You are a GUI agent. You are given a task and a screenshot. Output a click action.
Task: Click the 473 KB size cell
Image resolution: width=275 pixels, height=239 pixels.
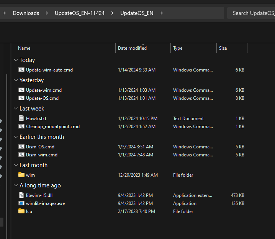[x=237, y=195]
